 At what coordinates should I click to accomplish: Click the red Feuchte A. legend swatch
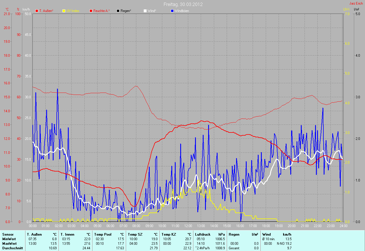[x=91, y=11]
